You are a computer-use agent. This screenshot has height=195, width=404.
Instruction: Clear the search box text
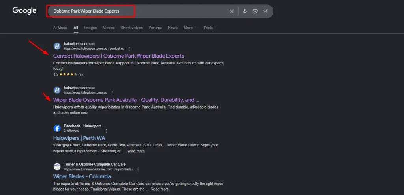pyautogui.click(x=232, y=11)
